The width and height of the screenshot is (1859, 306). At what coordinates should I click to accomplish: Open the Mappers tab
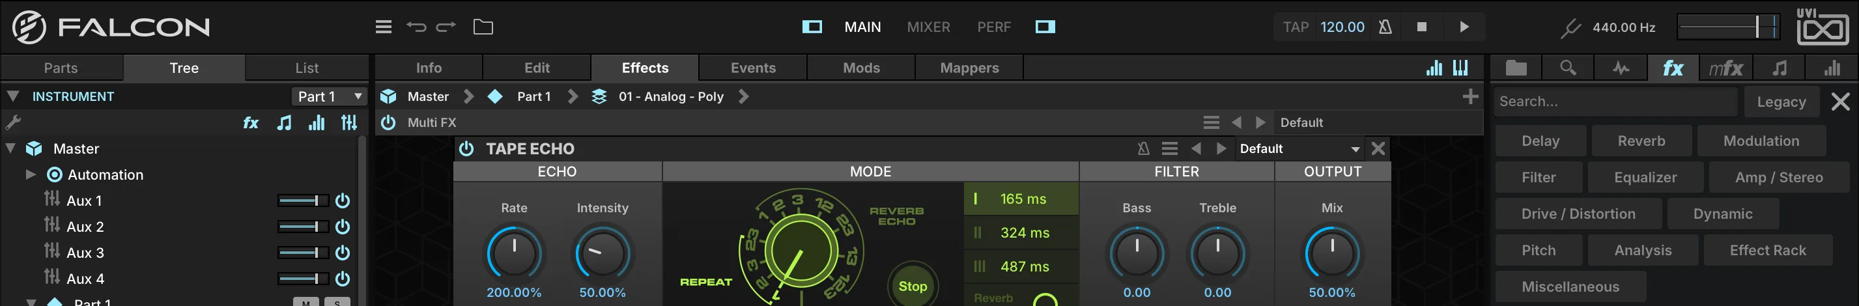point(969,67)
